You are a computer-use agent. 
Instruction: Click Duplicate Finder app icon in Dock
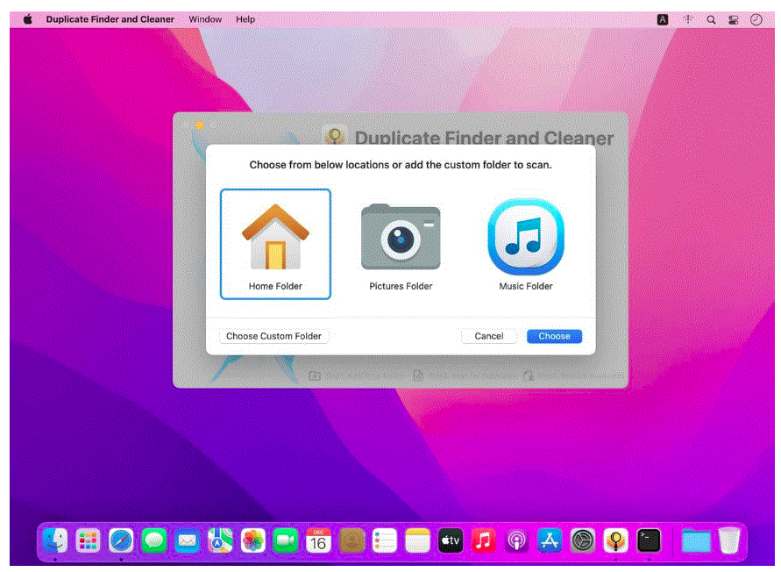[x=615, y=540]
